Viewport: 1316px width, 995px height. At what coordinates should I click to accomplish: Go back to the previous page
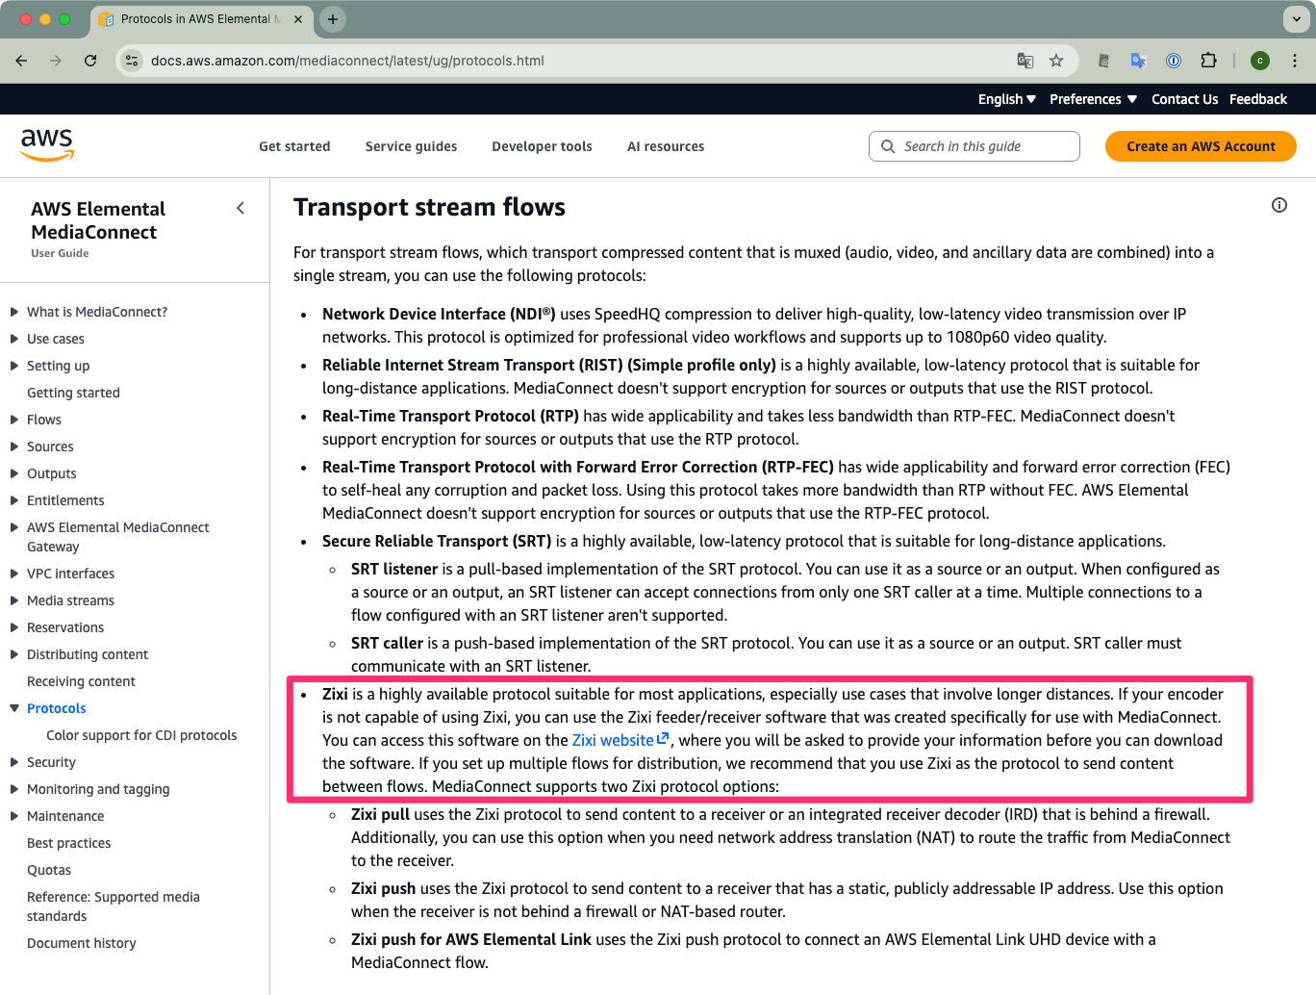[21, 61]
